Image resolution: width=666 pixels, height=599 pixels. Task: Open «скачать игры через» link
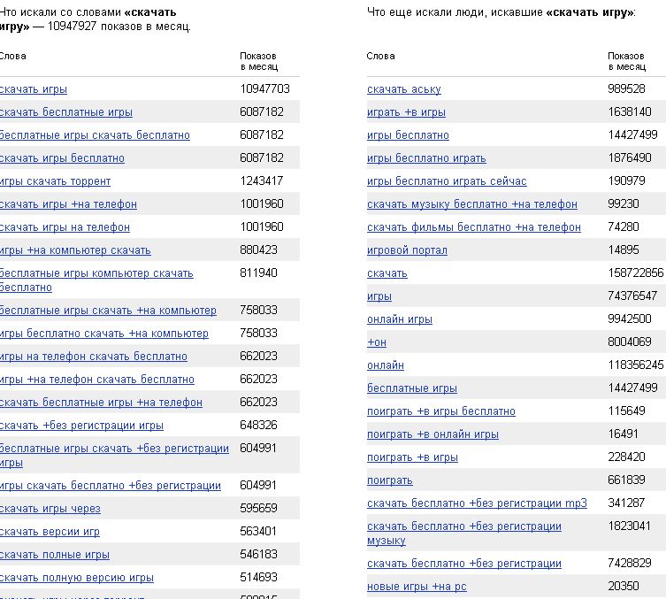click(x=50, y=509)
